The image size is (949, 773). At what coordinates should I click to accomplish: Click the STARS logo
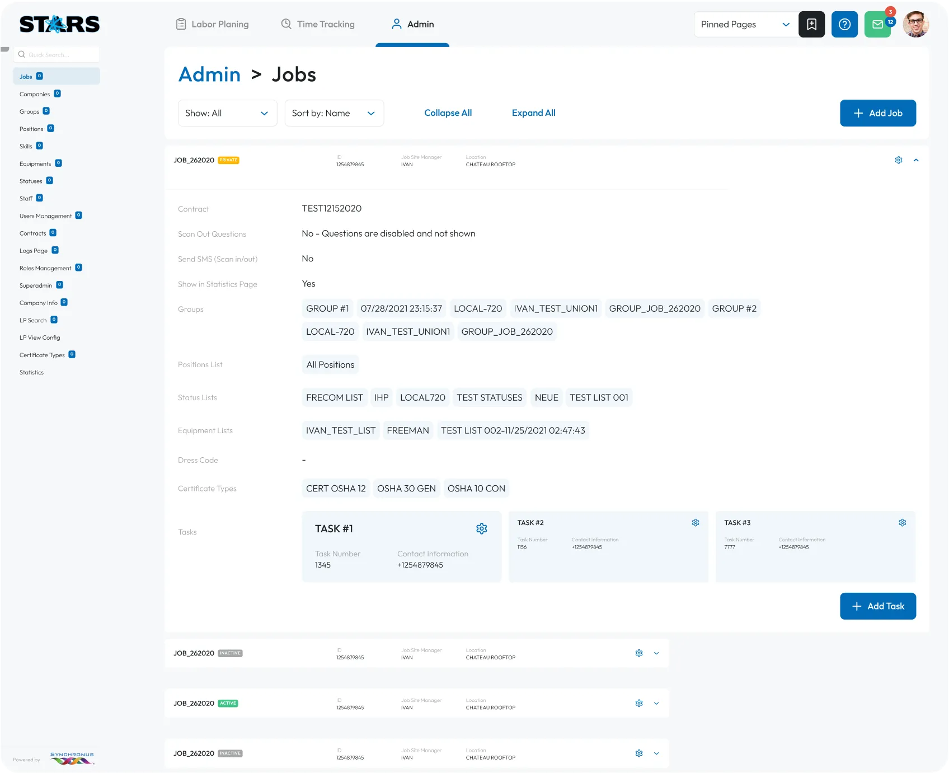(x=59, y=24)
